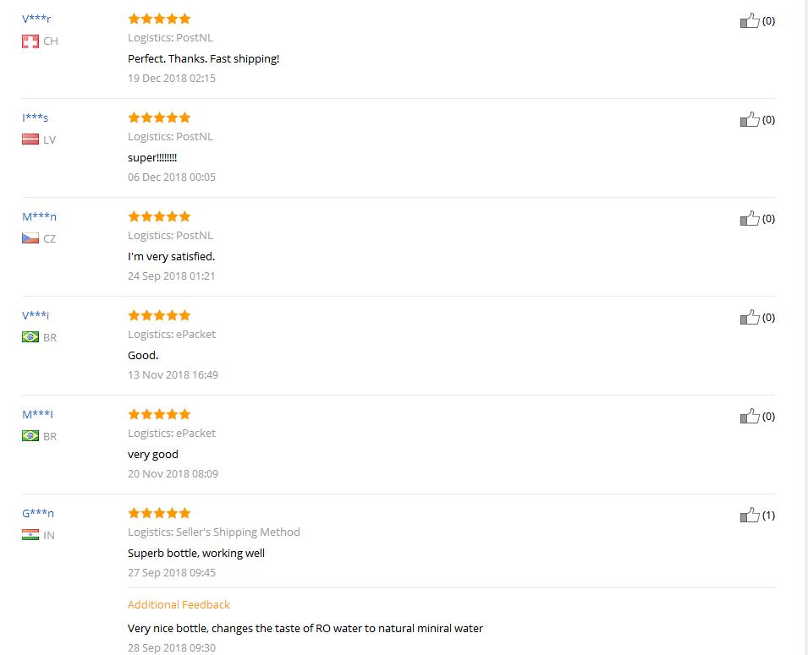Open reviewer M***n's profile link
Screen dimensions: 808x655
(39, 217)
